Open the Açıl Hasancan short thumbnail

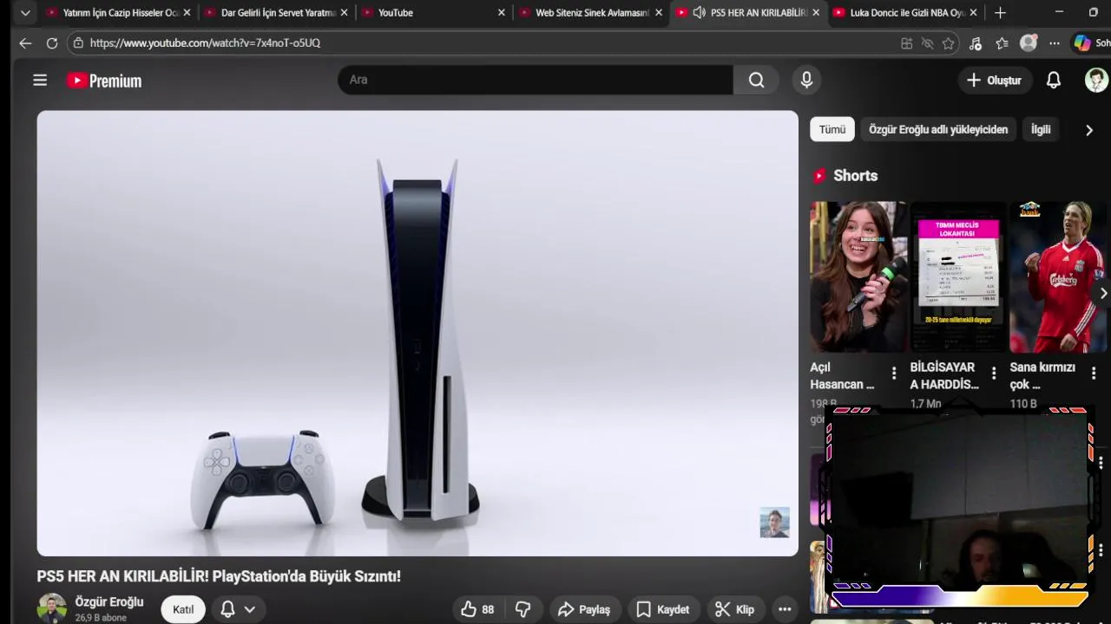point(858,277)
